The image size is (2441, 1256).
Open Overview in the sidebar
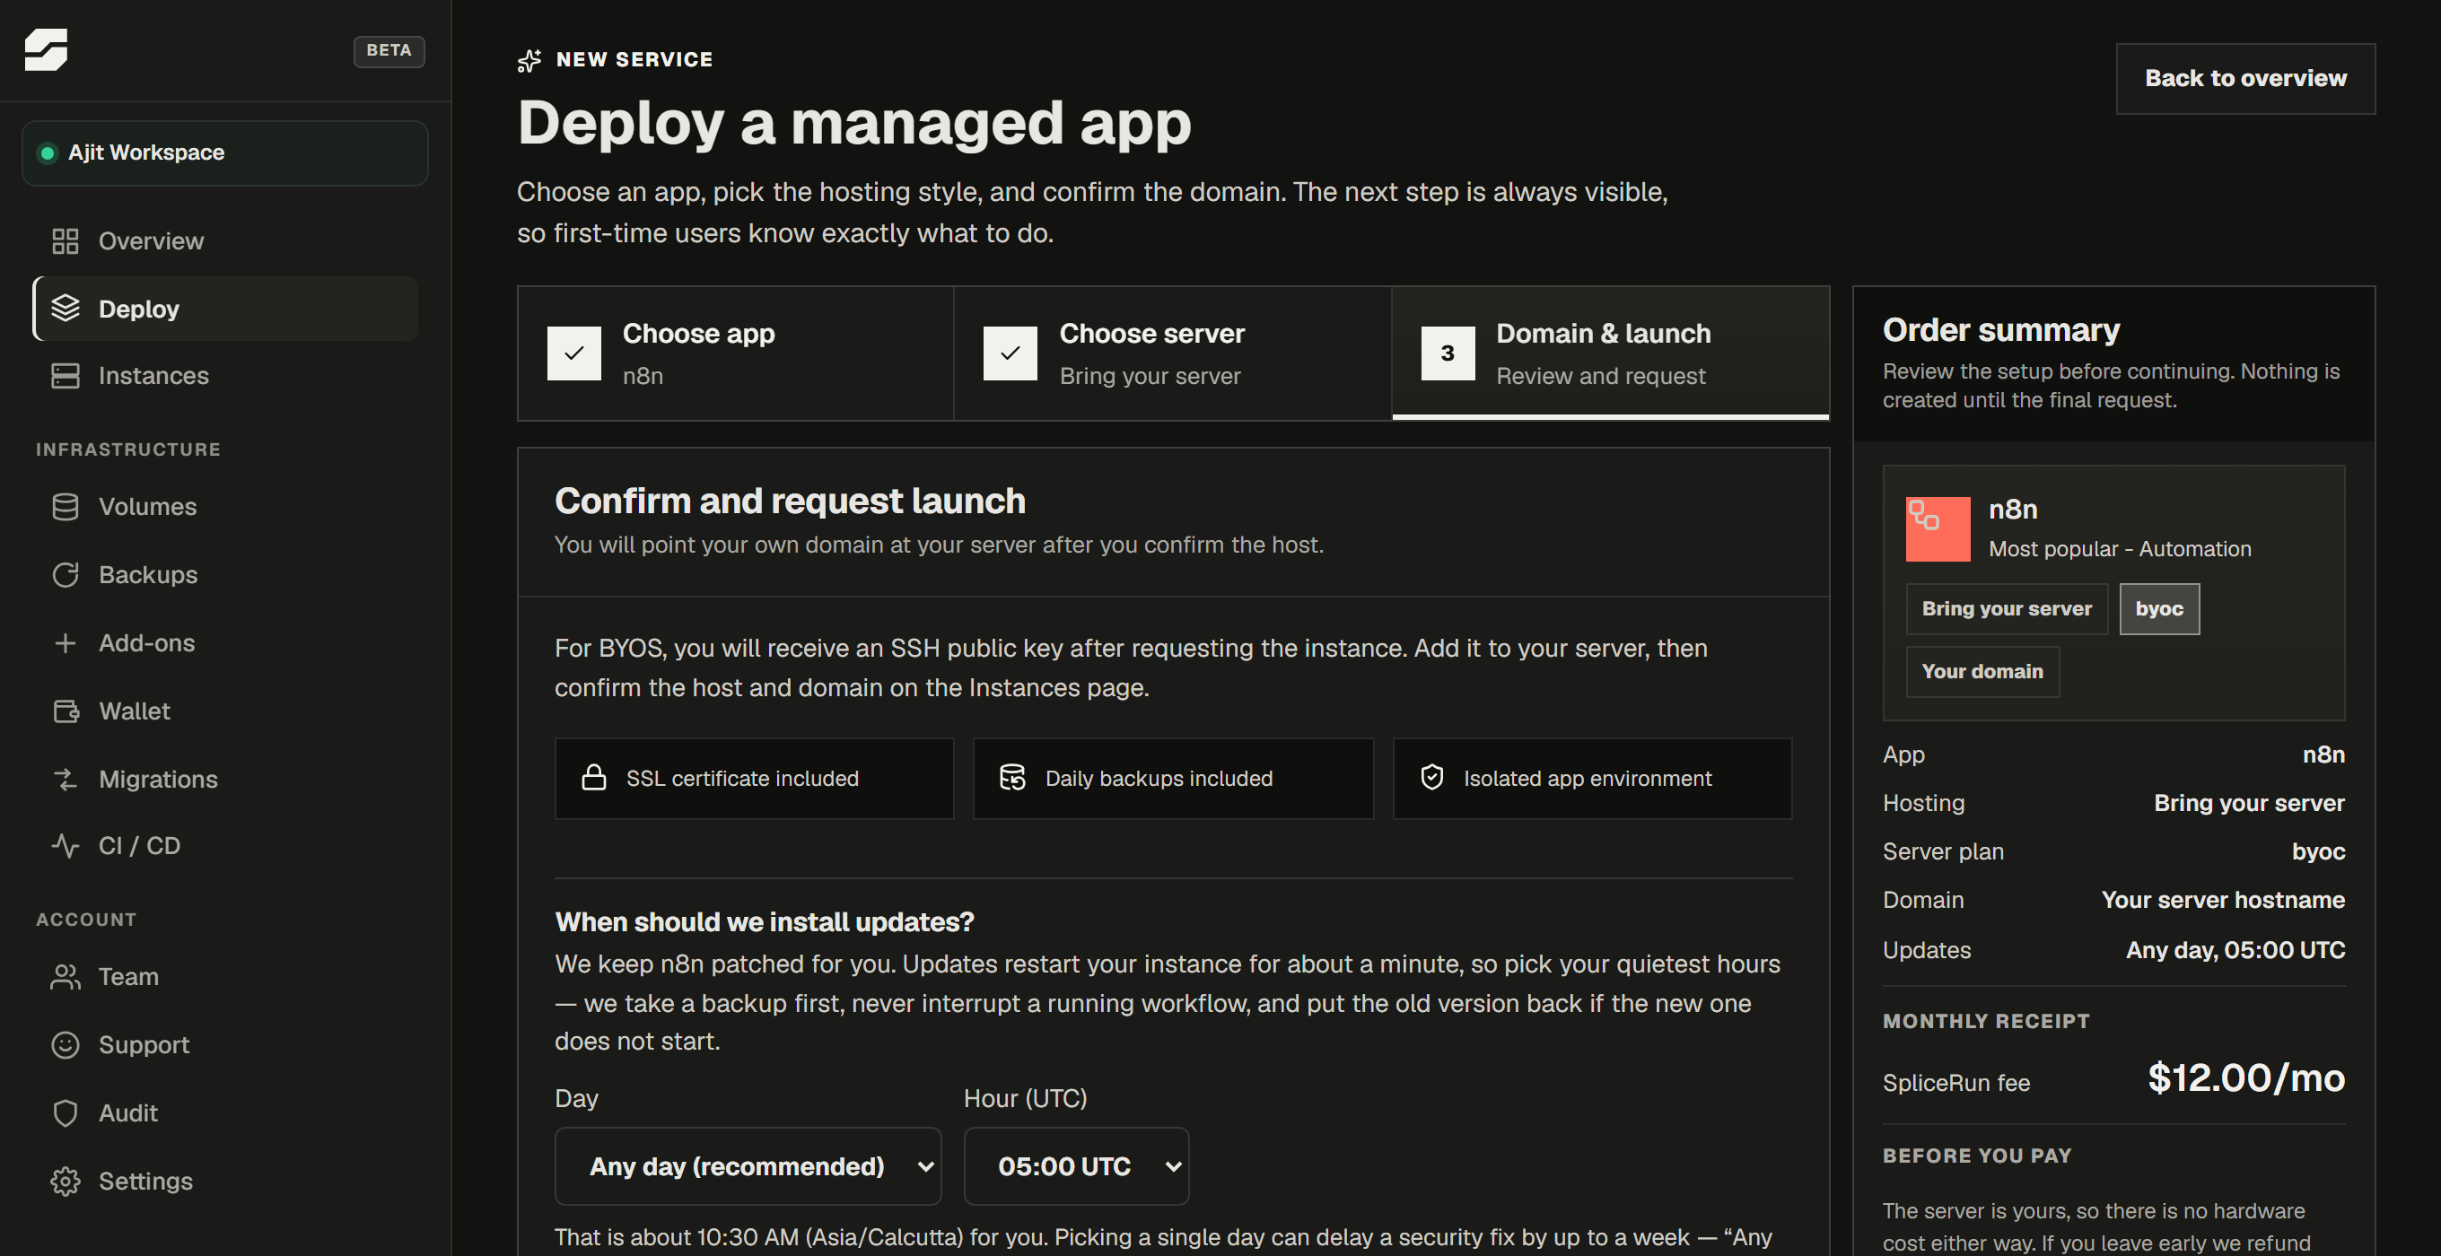tap(224, 240)
